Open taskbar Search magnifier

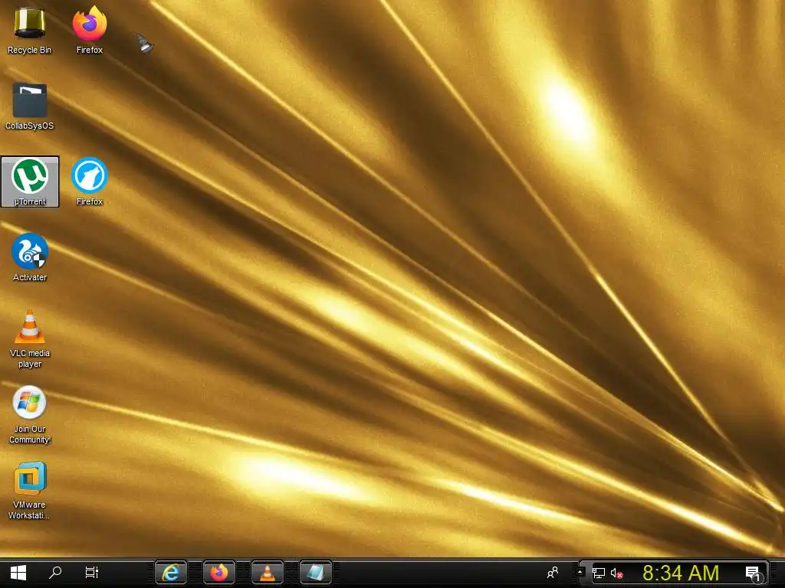click(x=55, y=573)
